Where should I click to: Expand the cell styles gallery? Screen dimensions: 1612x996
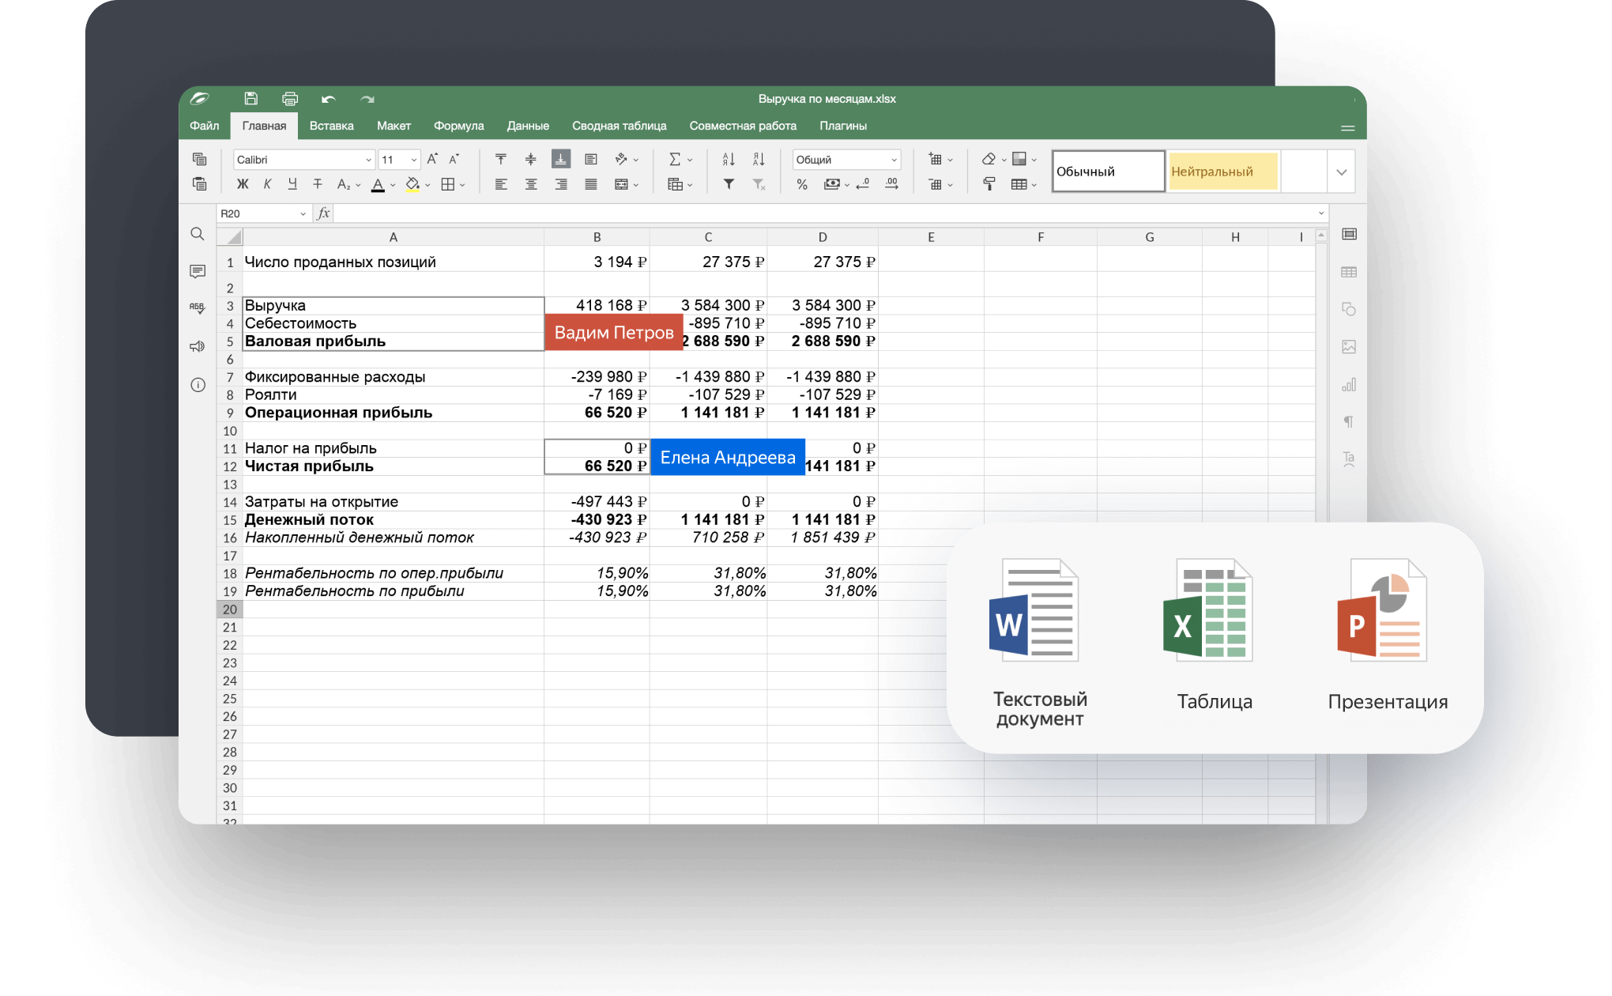point(1341,172)
